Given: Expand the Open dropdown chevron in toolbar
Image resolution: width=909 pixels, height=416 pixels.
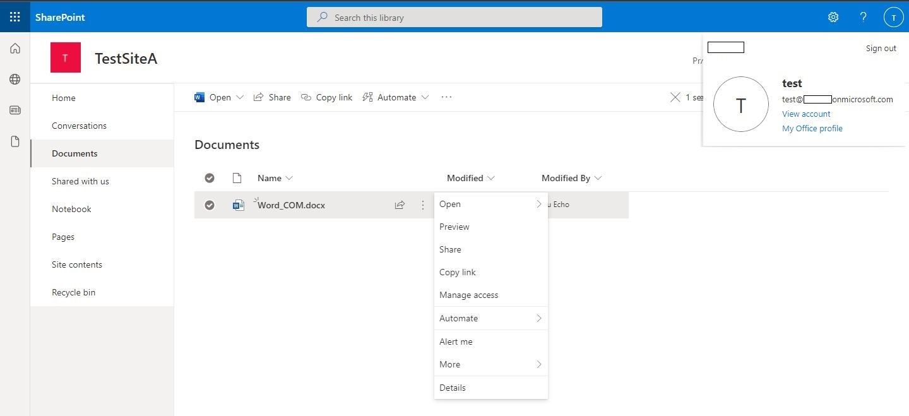Looking at the screenshot, I should [x=240, y=97].
